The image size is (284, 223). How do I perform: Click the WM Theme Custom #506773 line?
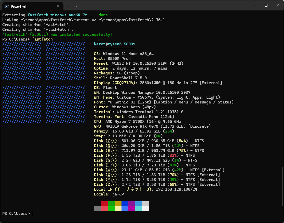157,97
